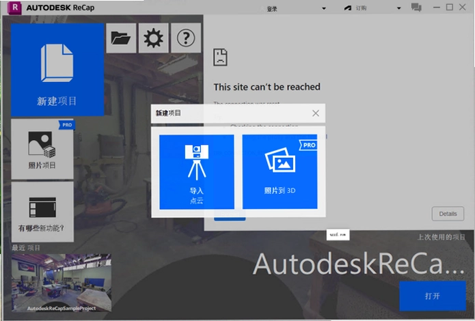Open project via the folder icon
This screenshot has width=475, height=321.
tap(121, 38)
